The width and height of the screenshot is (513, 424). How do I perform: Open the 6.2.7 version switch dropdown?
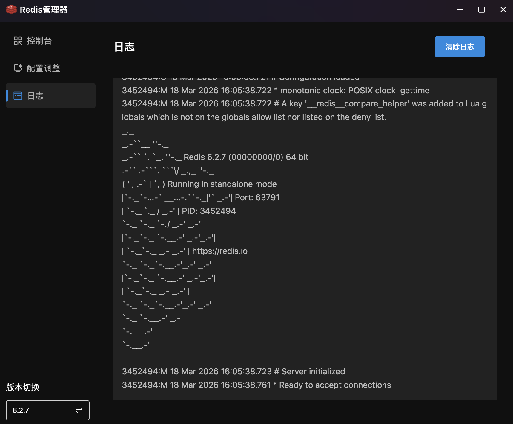tap(48, 410)
